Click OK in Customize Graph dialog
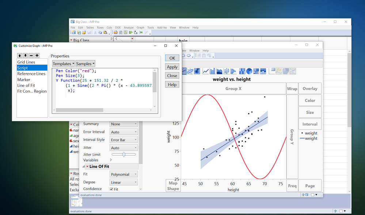This screenshot has height=215, width=365. 172,58
